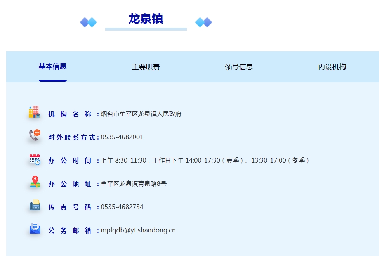Click the calendar clock icon beside 办公时间
This screenshot has height=256, width=389.
[35, 159]
